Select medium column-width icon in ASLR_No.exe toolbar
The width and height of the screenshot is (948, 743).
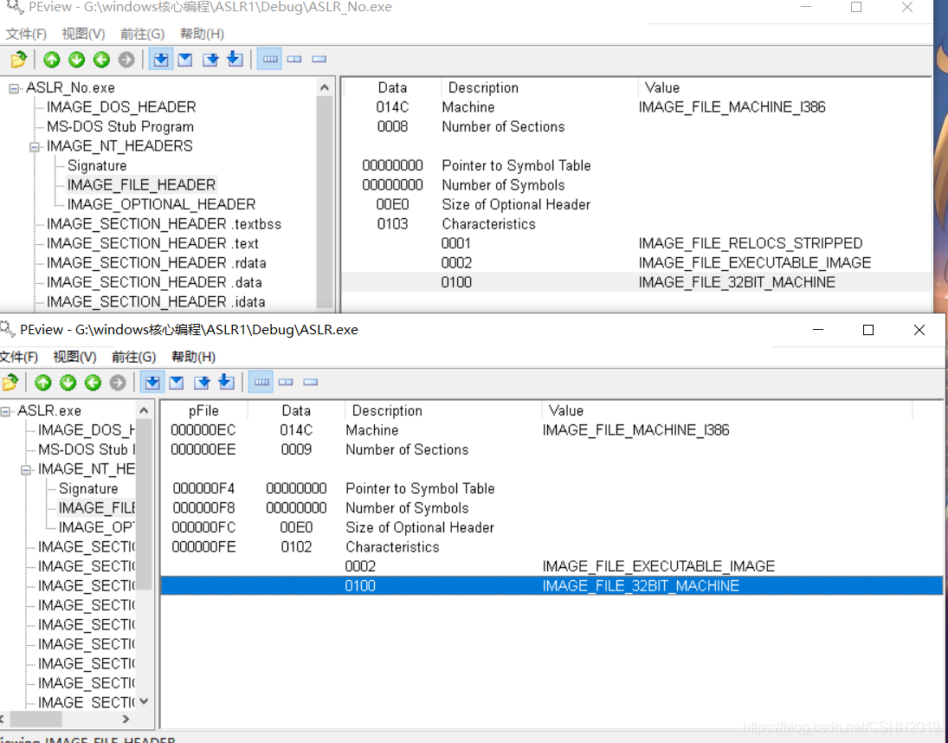(x=294, y=59)
